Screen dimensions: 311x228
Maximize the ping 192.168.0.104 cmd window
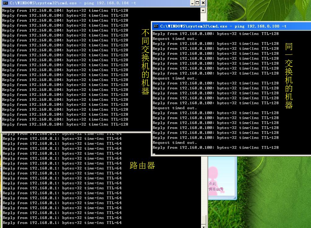(197, 3)
